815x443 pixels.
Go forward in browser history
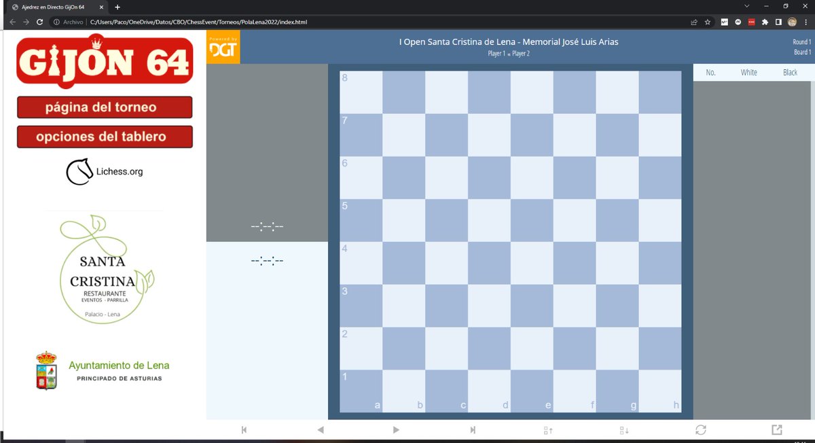26,22
